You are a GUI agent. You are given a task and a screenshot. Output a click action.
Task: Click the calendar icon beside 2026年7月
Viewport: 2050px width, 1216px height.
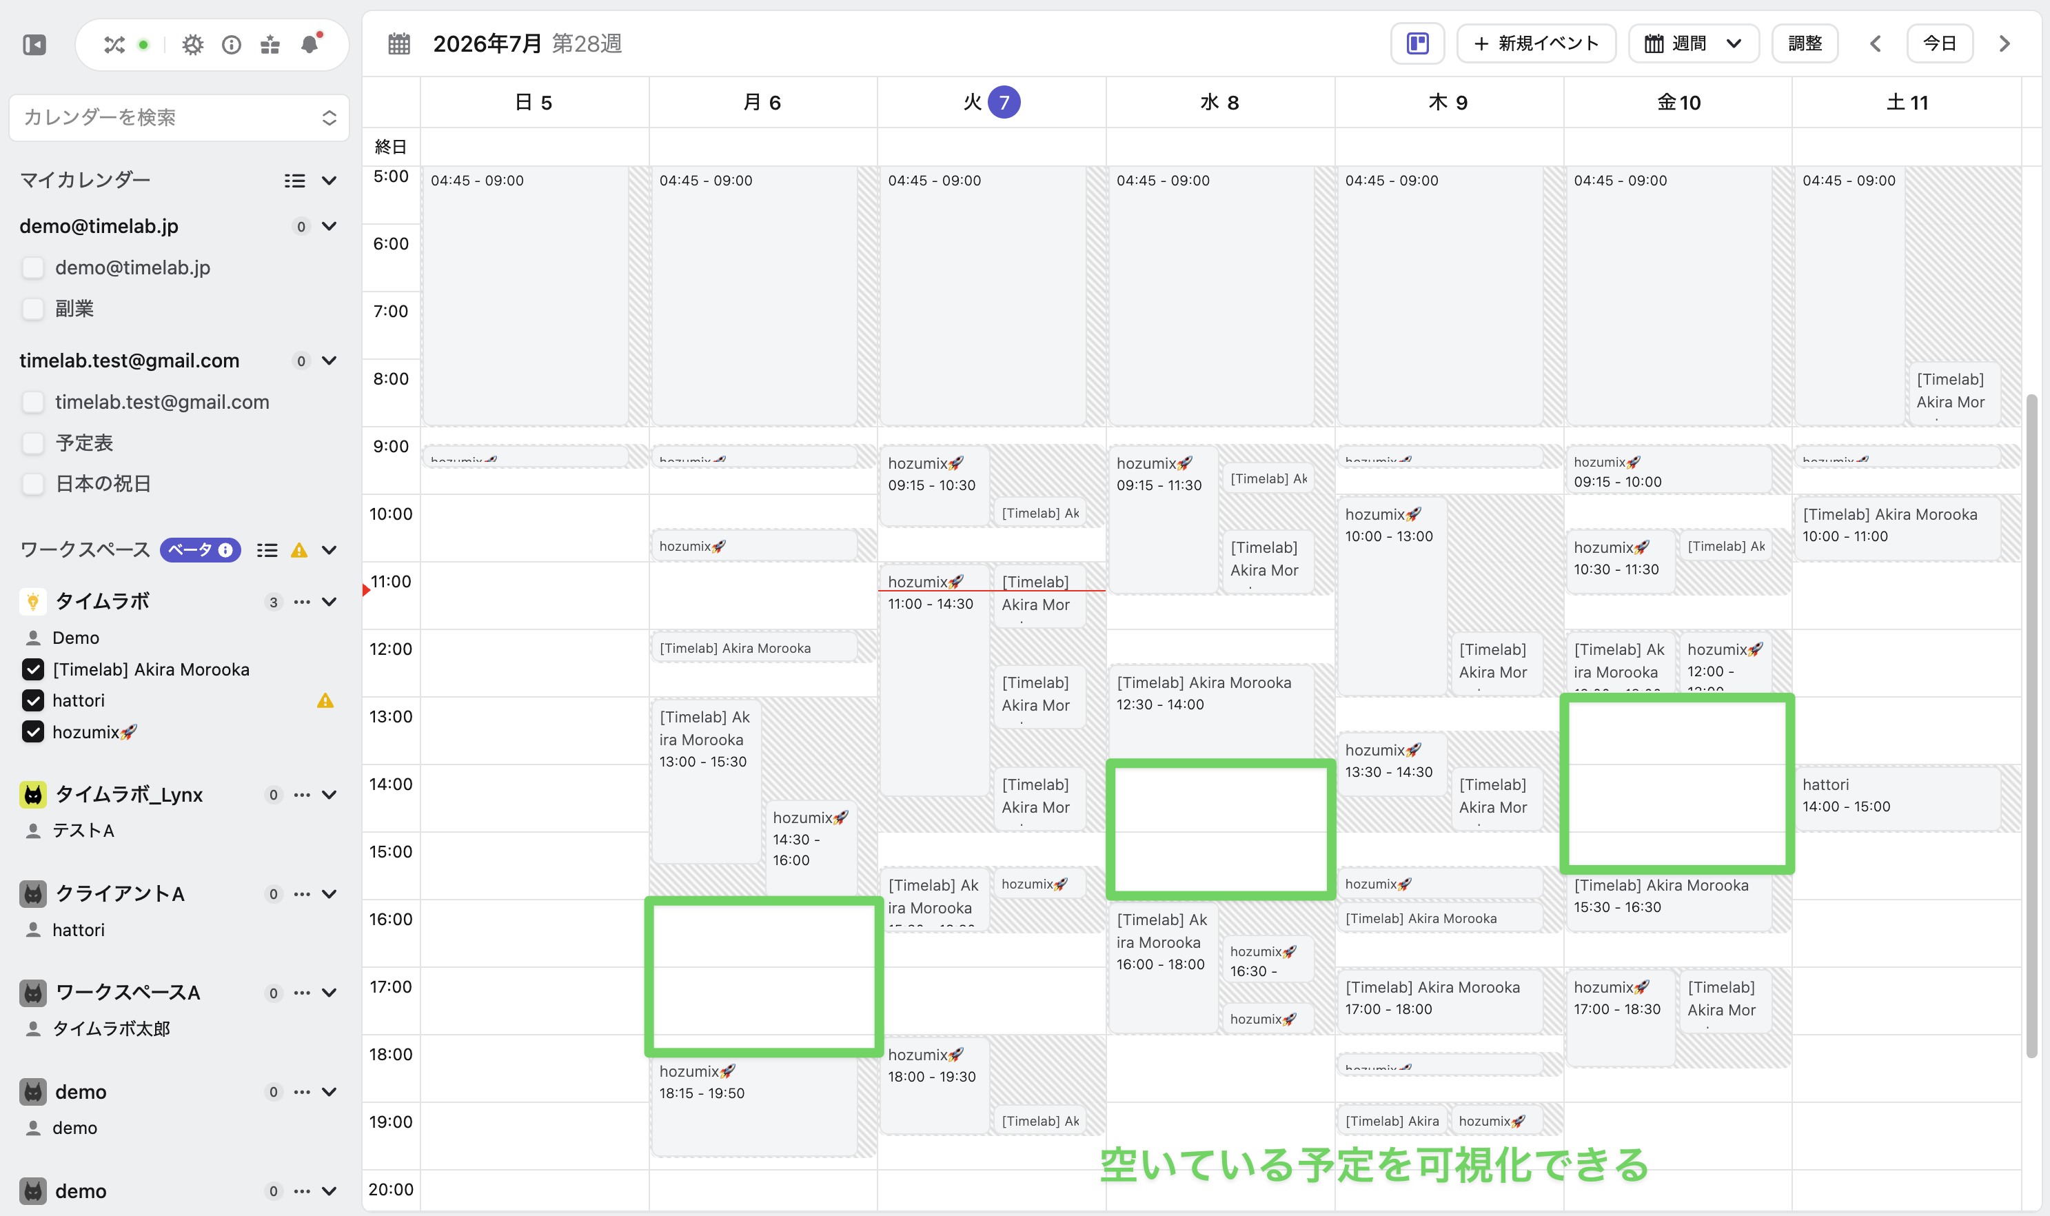point(399,43)
